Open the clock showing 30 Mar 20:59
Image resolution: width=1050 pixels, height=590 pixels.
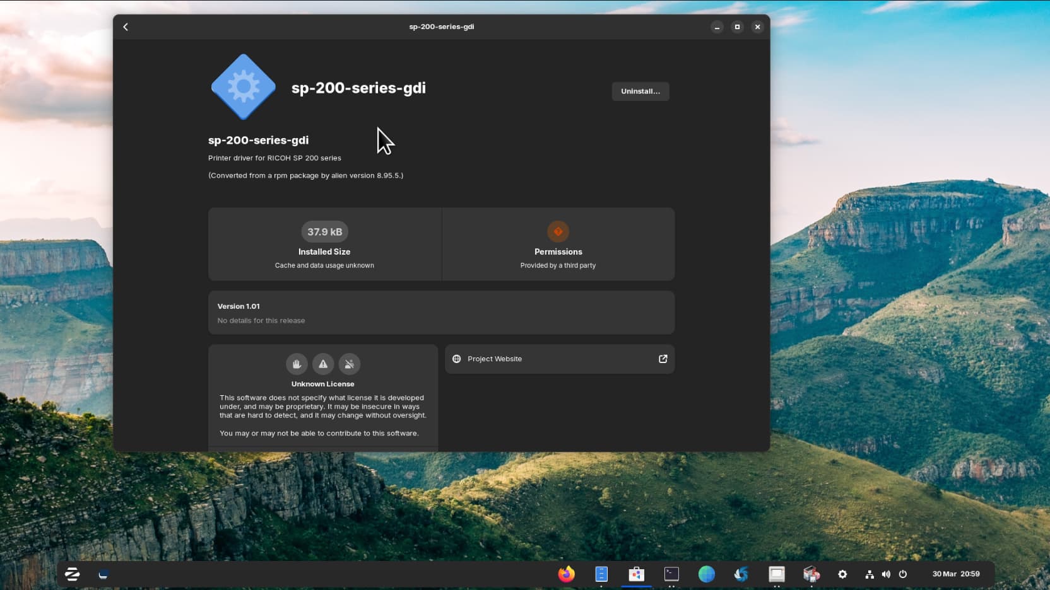(x=956, y=574)
